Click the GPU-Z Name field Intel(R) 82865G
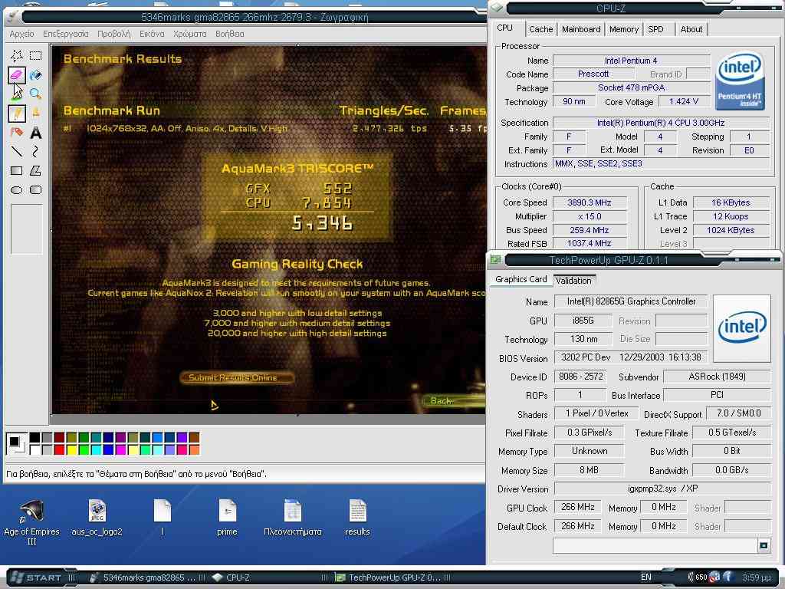Image resolution: width=785 pixels, height=589 pixels. tap(631, 301)
